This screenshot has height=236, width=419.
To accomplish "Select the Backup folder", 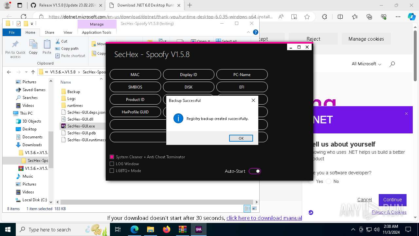I will 73,92.
